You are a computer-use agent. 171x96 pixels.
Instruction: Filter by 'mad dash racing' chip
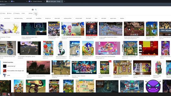point(18,18)
